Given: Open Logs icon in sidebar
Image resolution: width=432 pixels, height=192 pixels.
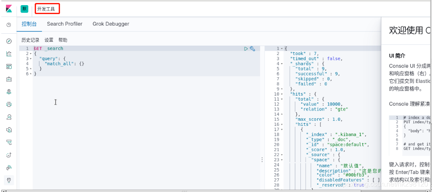Looking at the screenshot, I should (x=9, y=130).
